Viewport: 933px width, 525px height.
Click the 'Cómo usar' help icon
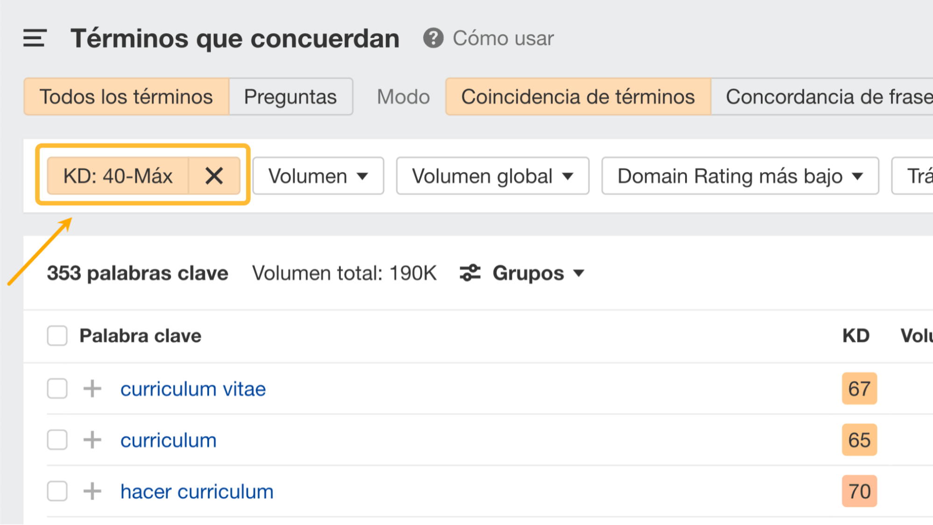433,38
